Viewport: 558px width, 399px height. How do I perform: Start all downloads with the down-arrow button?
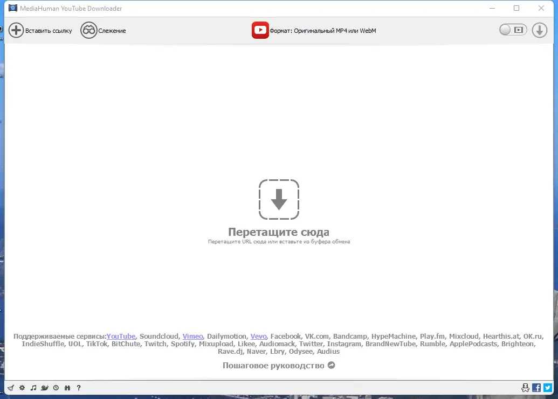[x=540, y=30]
